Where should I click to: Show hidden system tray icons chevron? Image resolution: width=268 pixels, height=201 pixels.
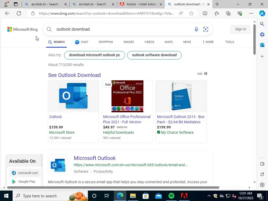(209, 196)
